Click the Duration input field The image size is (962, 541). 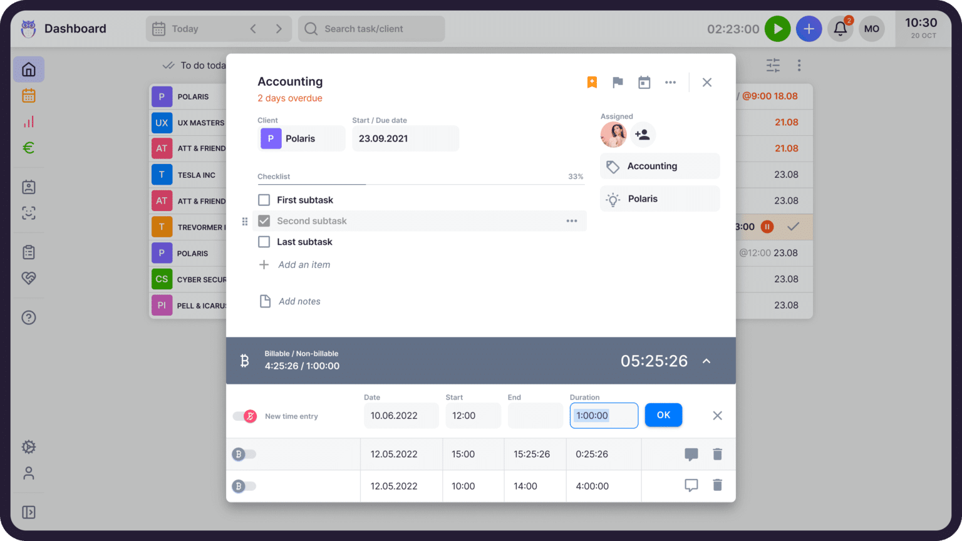pyautogui.click(x=603, y=415)
